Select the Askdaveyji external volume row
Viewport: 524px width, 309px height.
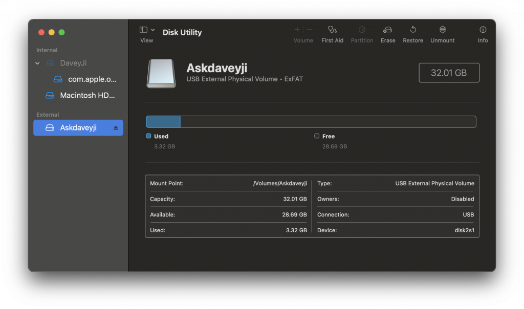[x=78, y=127]
